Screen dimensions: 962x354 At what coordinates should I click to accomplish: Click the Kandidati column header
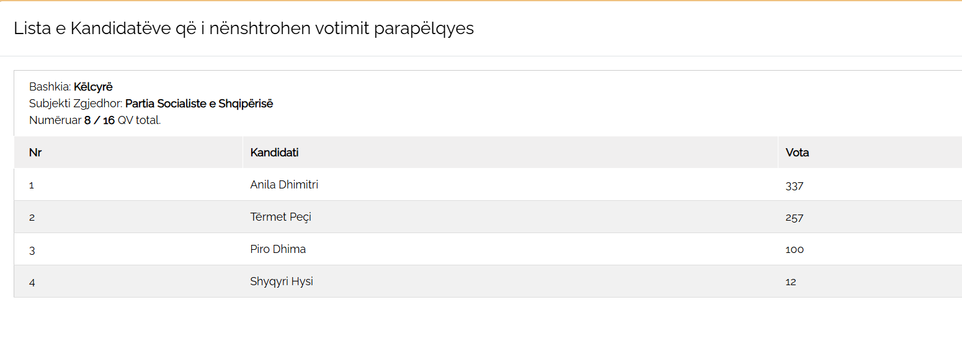tap(274, 153)
